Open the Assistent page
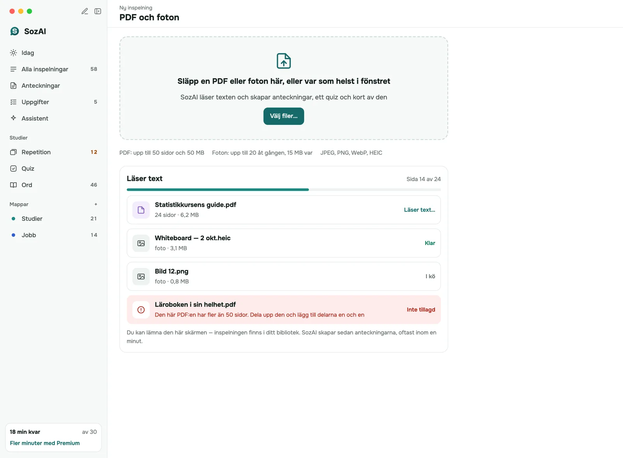 [53, 118]
